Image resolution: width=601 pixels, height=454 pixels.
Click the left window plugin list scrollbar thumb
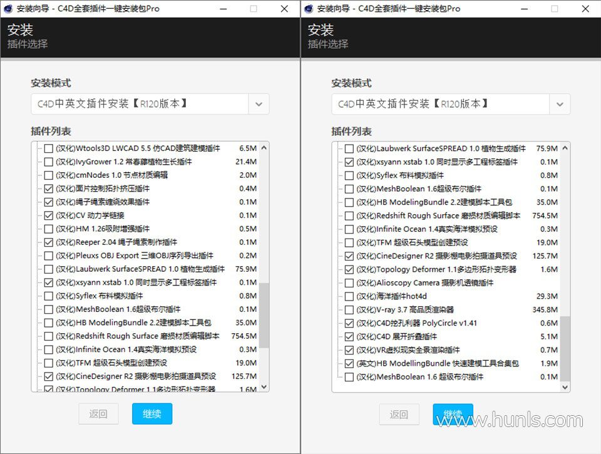[264, 315]
